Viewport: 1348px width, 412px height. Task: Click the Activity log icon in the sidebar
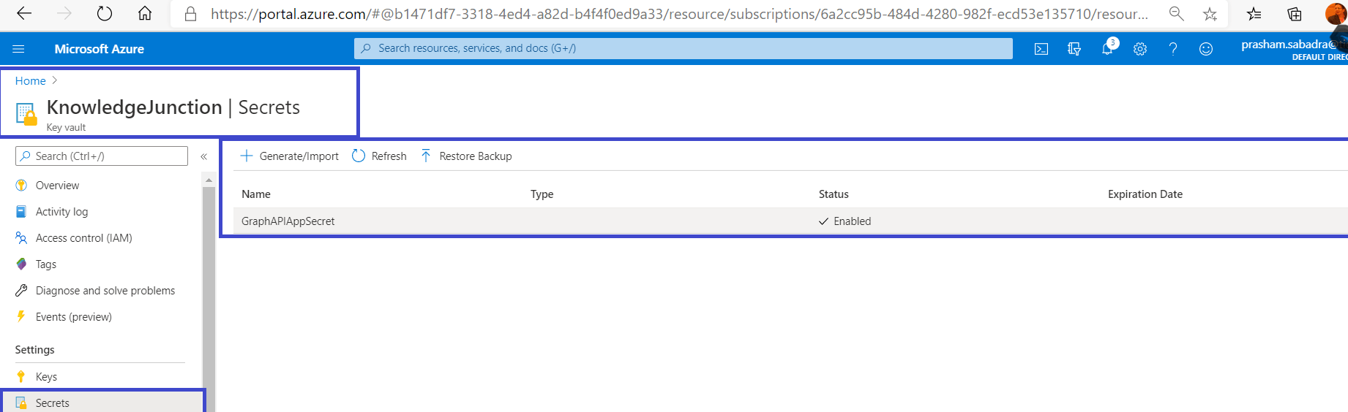tap(21, 212)
